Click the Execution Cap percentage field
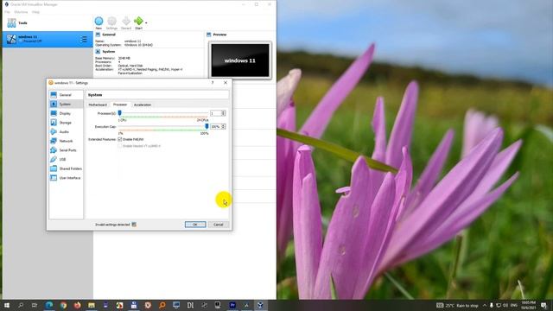The image size is (553, 311). tap(215, 126)
